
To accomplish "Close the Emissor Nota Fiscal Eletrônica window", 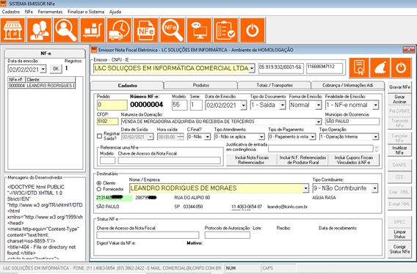I will (408, 49).
